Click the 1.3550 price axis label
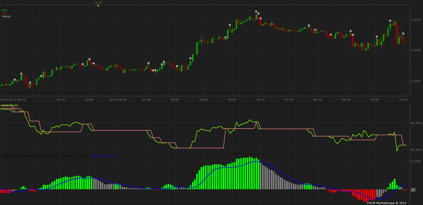Screen dimensions: 423x205 coord(416,50)
